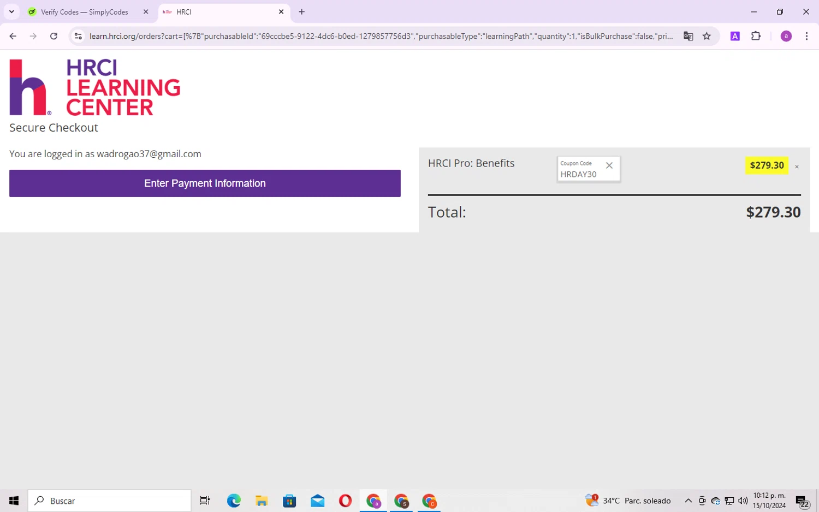Remove HRCI Pro: Benefits item from cart

click(x=797, y=166)
